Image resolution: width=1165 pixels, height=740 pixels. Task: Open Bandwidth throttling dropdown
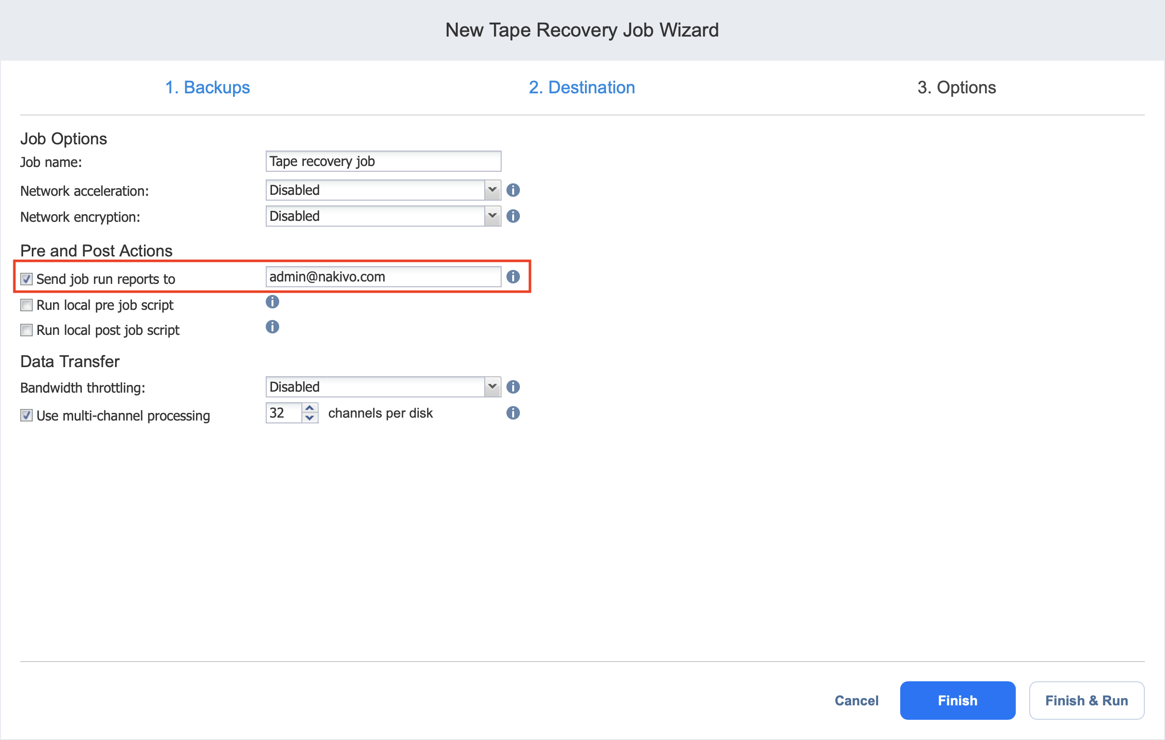tap(492, 387)
